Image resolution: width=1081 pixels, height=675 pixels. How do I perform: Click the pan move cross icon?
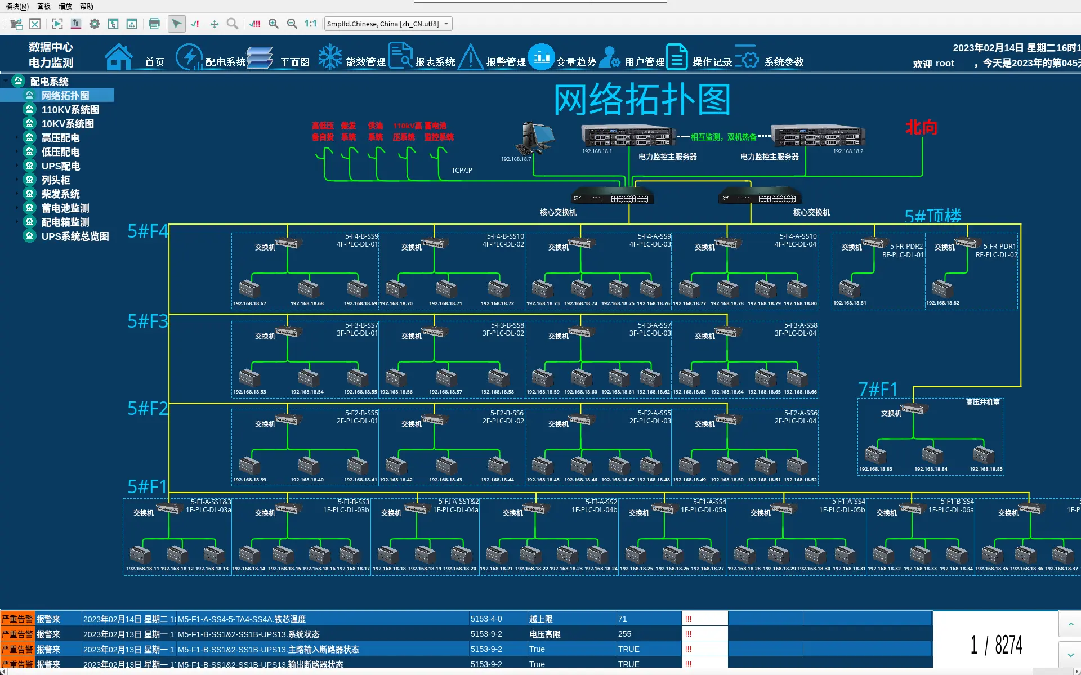tap(214, 24)
